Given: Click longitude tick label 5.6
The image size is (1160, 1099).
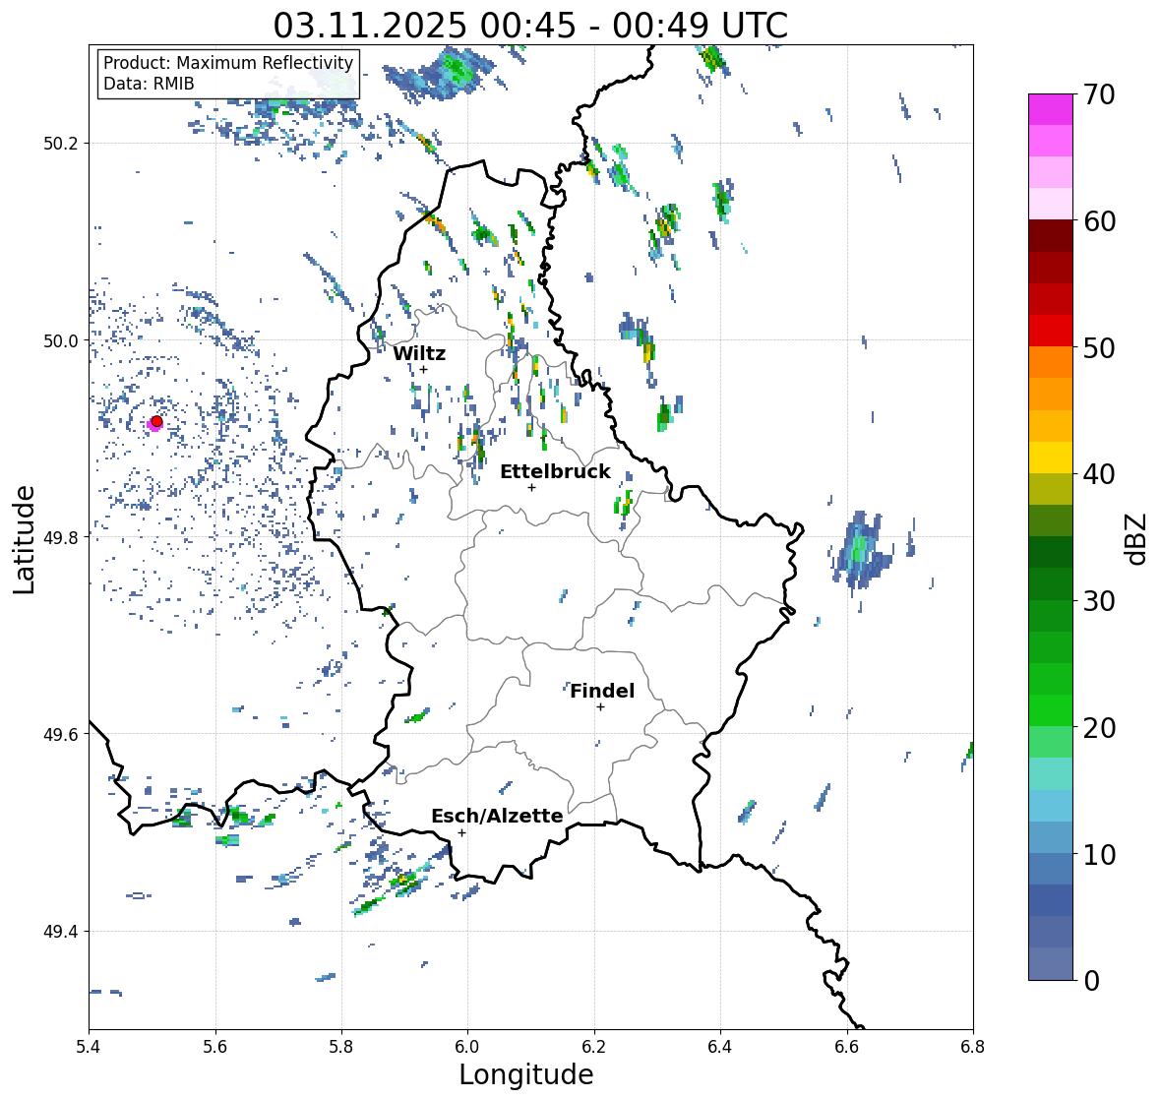Looking at the screenshot, I should (215, 1047).
